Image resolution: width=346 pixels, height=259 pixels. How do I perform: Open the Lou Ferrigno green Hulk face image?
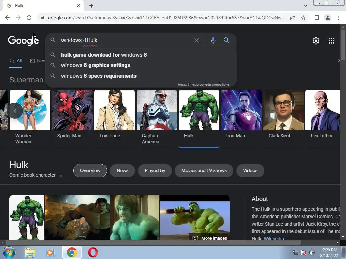tap(135, 217)
